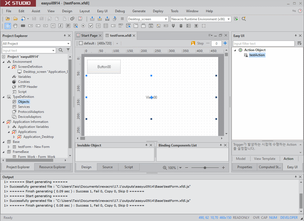Toggle pin on Binding Components List panel

click(x=221, y=145)
